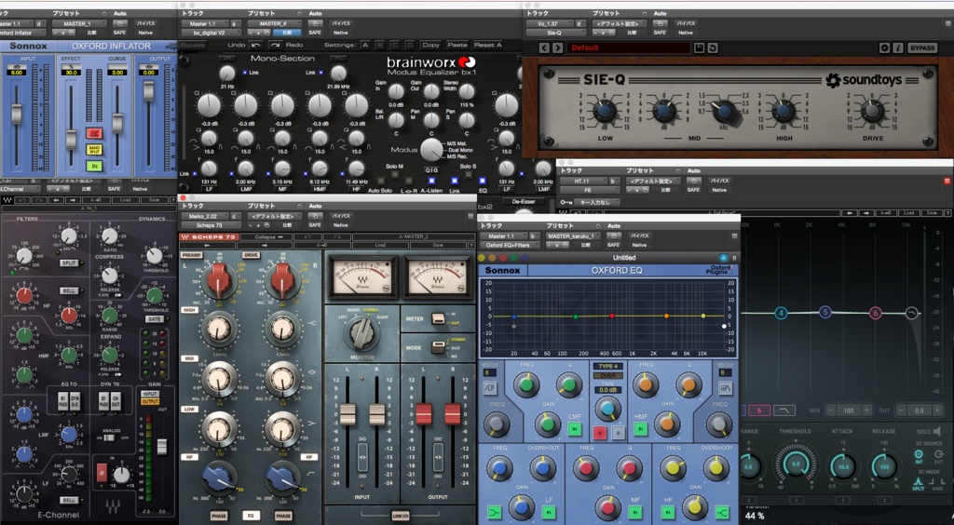The height and width of the screenshot is (525, 954).
Task: Save the Sie-Q preset with disk icon
Action: [700, 48]
